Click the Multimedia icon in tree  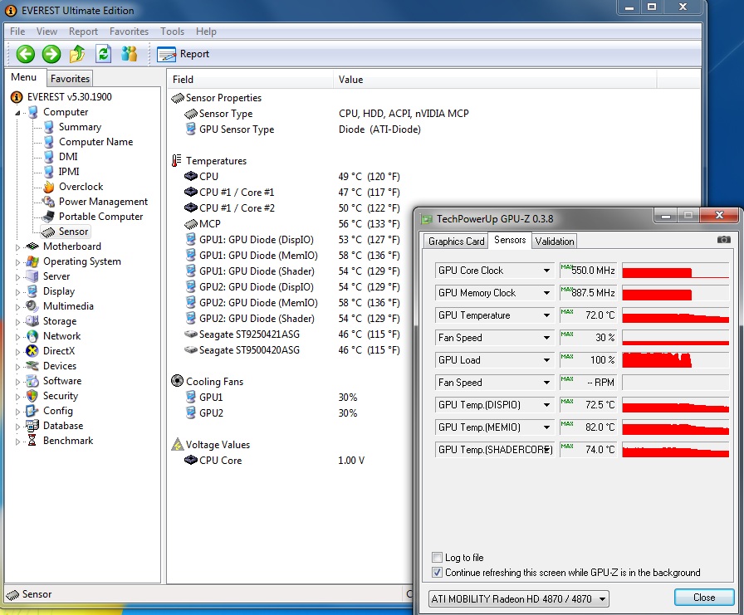point(32,306)
